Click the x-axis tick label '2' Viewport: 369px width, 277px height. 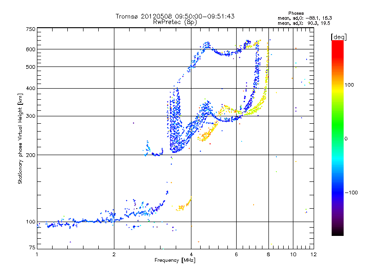coord(114,254)
